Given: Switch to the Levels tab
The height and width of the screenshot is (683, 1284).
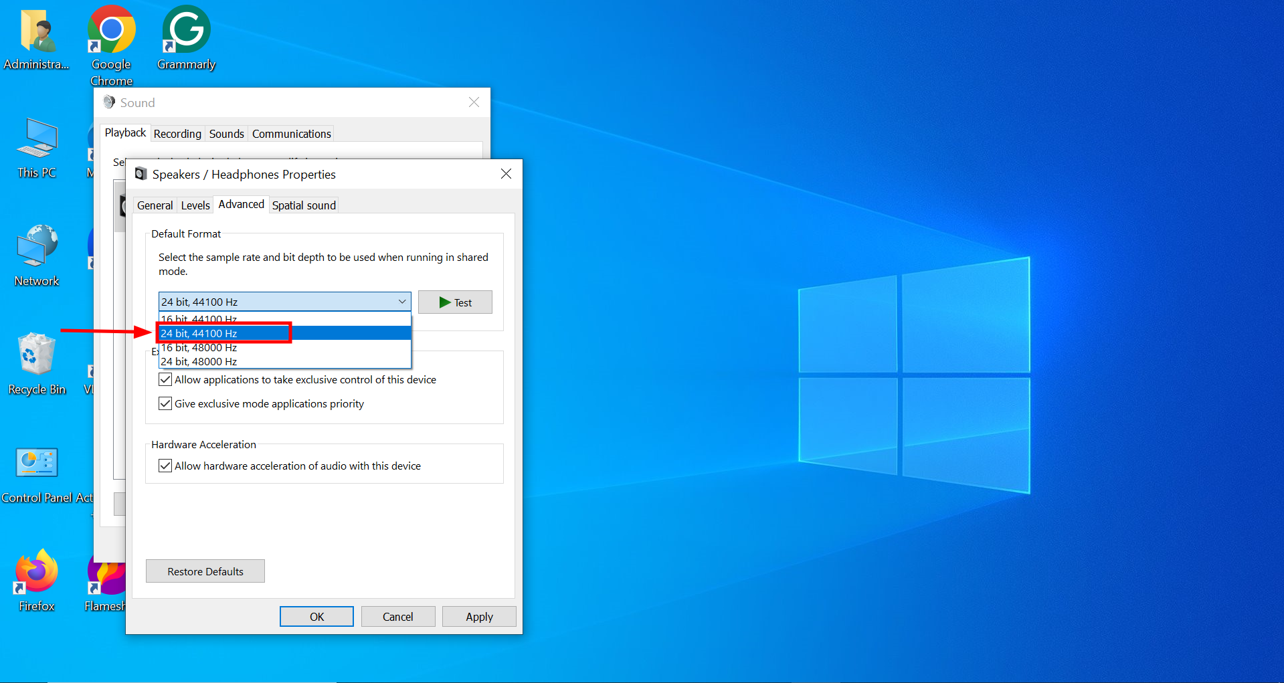Looking at the screenshot, I should (195, 205).
